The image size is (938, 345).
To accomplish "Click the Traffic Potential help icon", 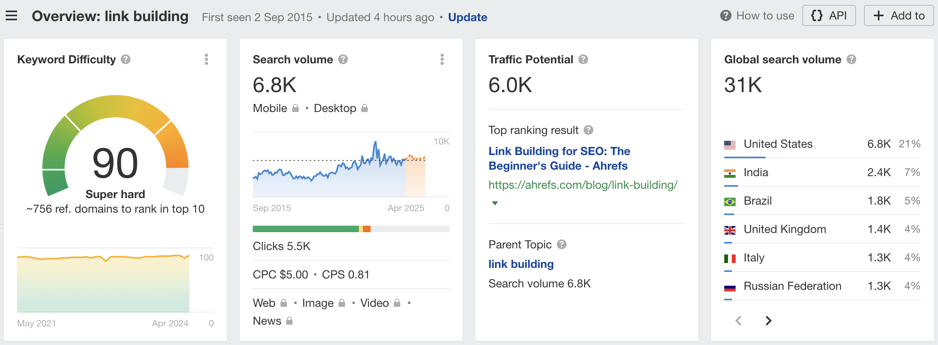I will tap(583, 60).
